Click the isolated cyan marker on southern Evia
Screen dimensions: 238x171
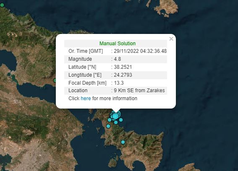click(x=123, y=142)
